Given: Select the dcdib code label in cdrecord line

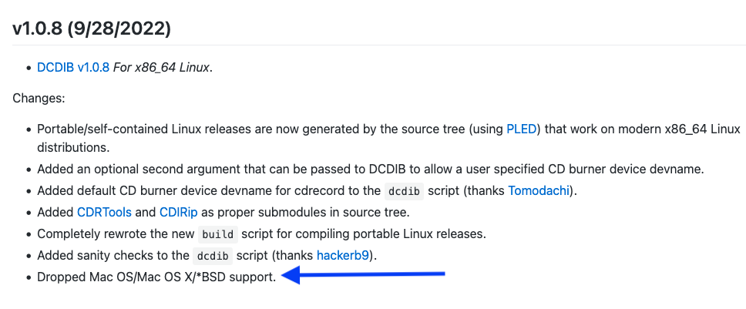Looking at the screenshot, I should [404, 192].
